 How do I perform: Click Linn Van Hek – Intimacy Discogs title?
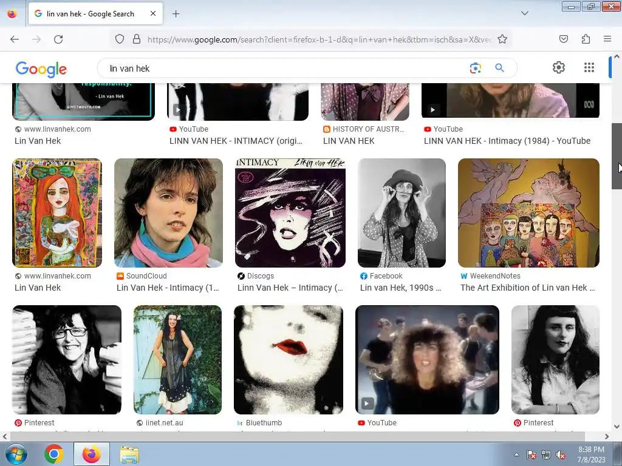290,288
